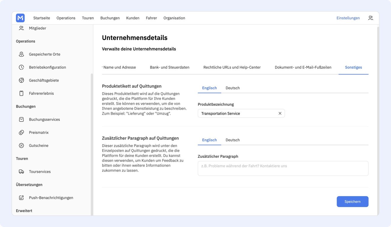
Task: Open Fahrererlebnis in the sidebar
Action: (41, 93)
